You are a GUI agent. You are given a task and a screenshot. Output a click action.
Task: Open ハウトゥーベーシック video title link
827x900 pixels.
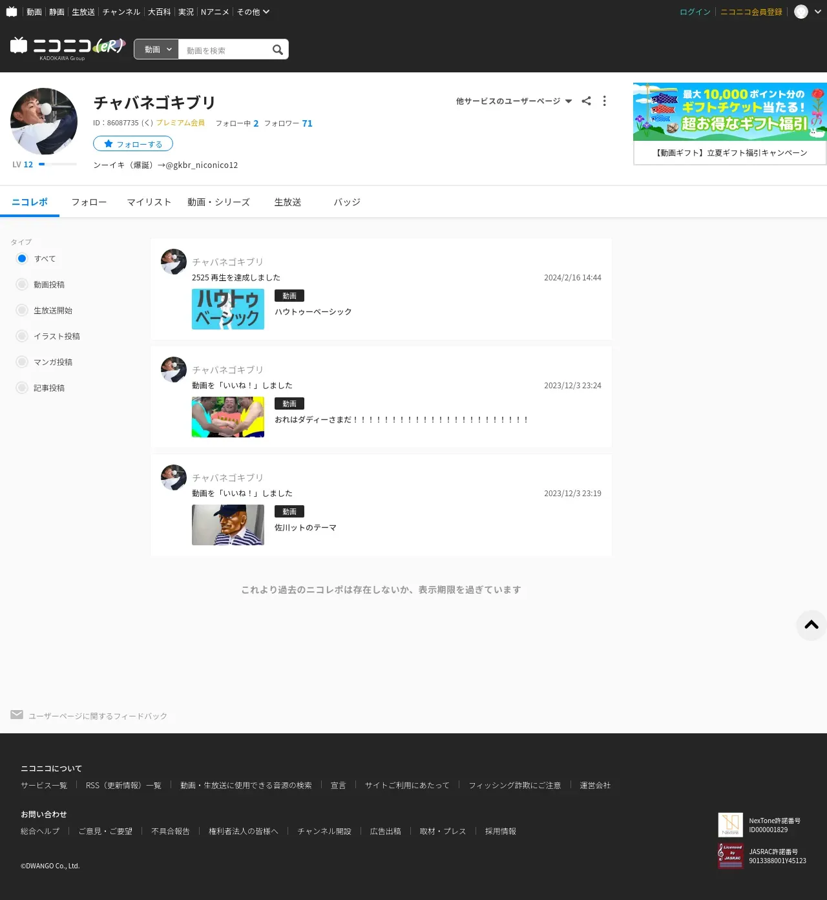[313, 311]
